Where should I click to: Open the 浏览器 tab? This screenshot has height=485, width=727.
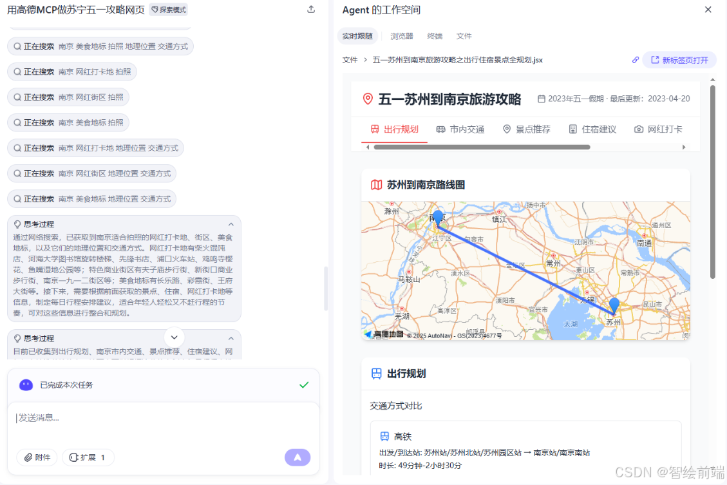tap(402, 36)
